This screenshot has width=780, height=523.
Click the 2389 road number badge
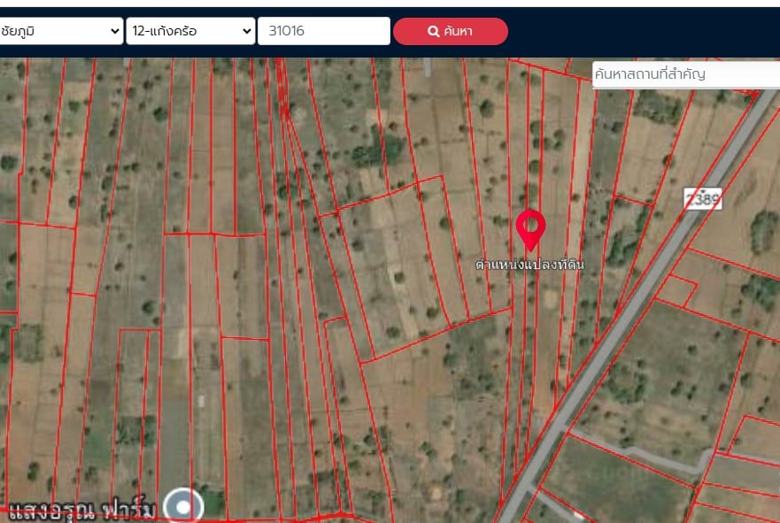tap(702, 199)
